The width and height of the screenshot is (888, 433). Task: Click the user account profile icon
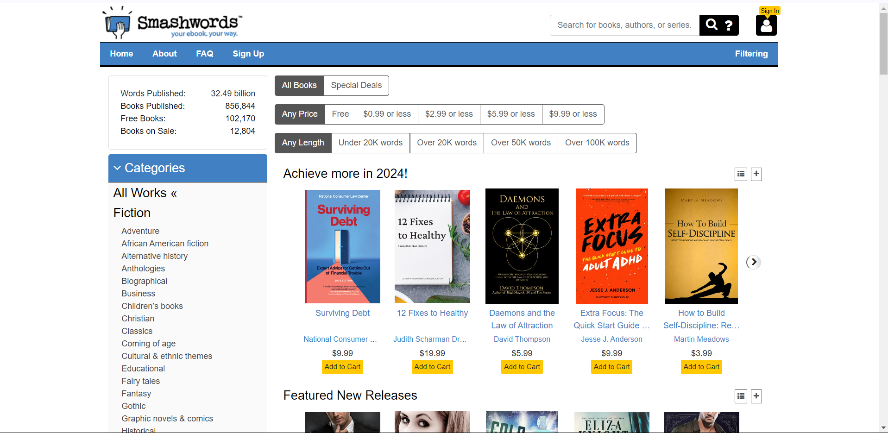(766, 25)
